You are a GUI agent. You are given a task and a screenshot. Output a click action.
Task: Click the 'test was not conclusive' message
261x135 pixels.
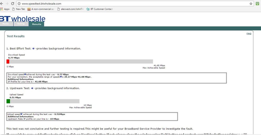click(100, 129)
